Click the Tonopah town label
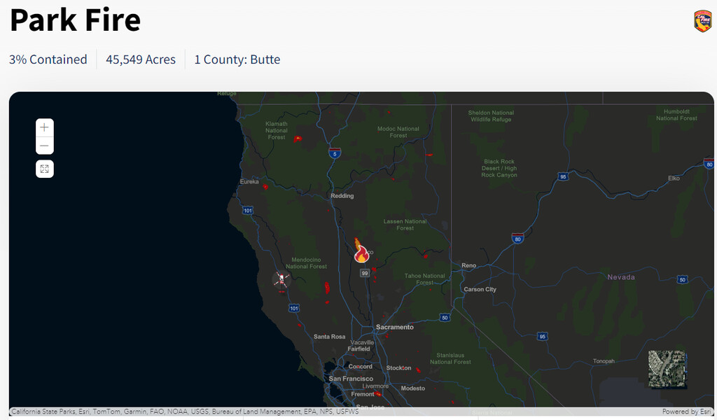 pyautogui.click(x=604, y=361)
